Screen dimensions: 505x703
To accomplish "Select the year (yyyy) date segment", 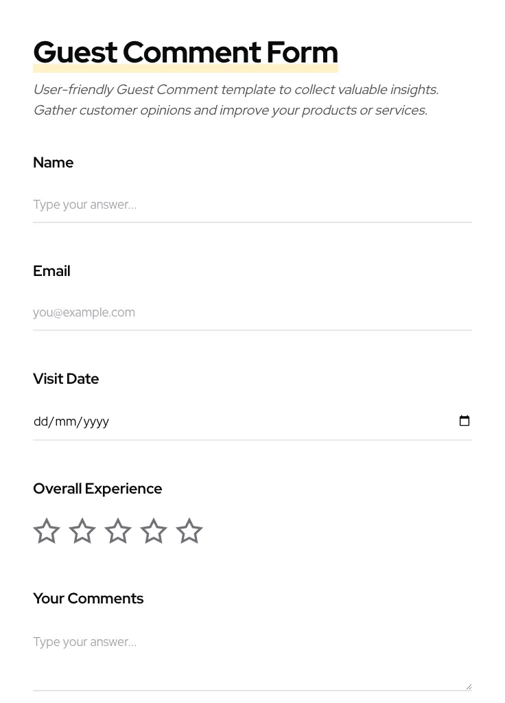I will [x=95, y=422].
